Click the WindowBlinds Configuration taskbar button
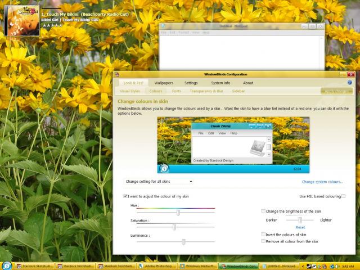This screenshot has height=270, width=360. tap(238, 266)
